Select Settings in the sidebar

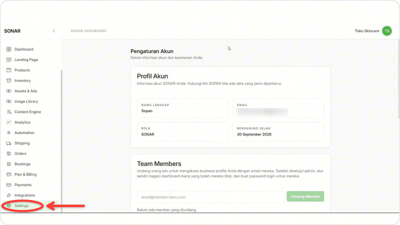pyautogui.click(x=22, y=206)
